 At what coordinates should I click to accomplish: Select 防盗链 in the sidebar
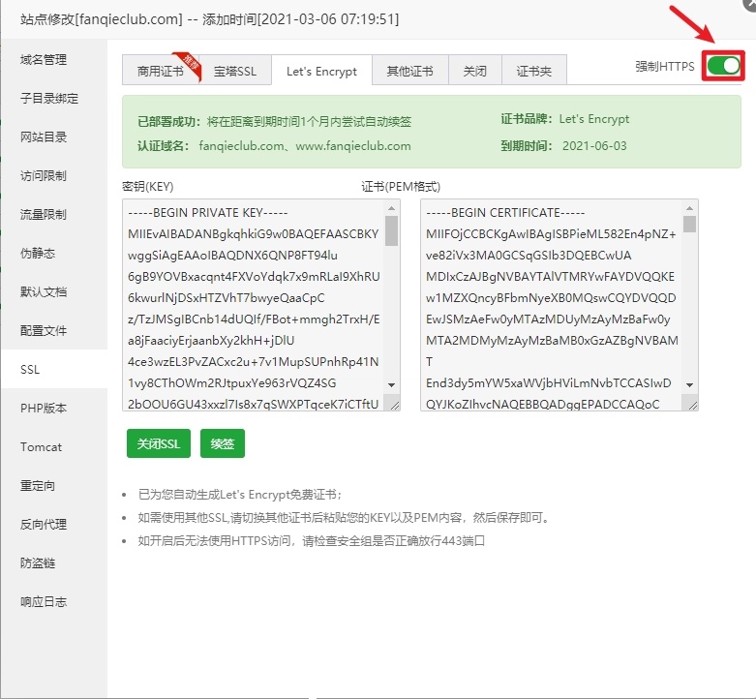click(x=54, y=563)
